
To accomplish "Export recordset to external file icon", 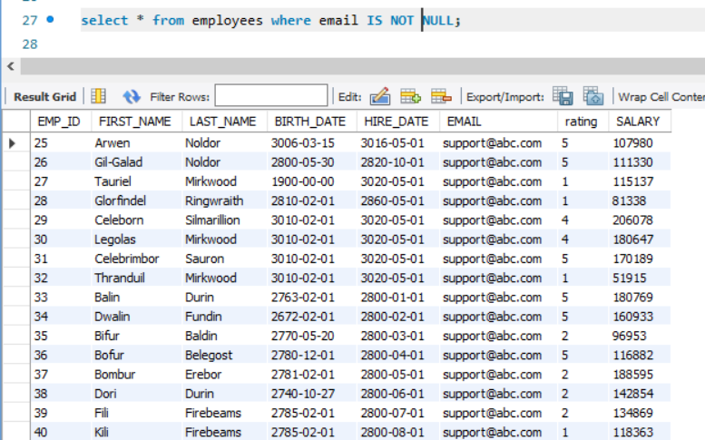I will tap(563, 96).
